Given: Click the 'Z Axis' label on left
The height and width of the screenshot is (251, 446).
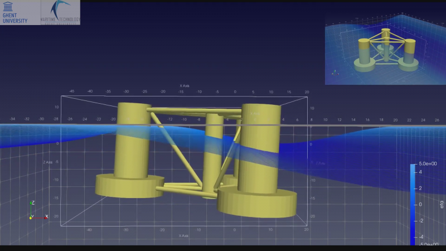Looking at the screenshot, I should [48, 162].
